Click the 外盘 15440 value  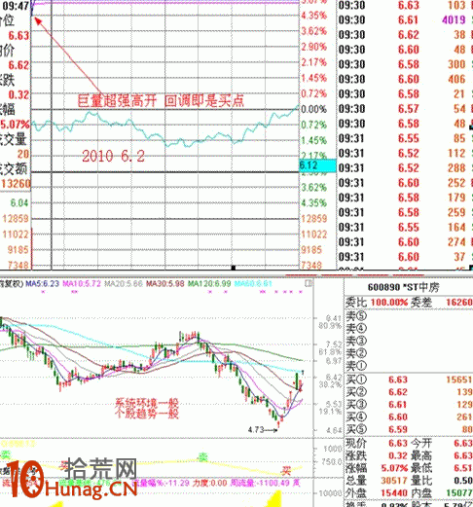point(394,492)
